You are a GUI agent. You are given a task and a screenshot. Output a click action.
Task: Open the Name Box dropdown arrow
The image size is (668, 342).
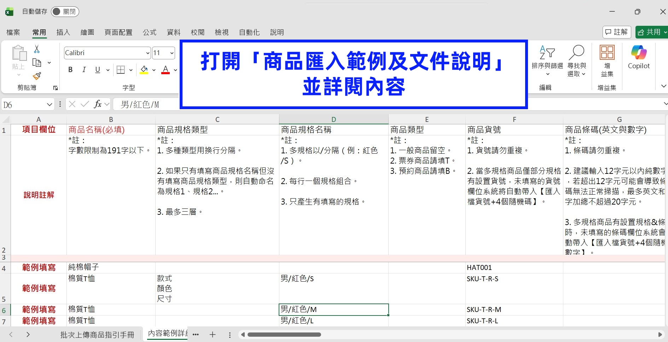click(x=49, y=105)
